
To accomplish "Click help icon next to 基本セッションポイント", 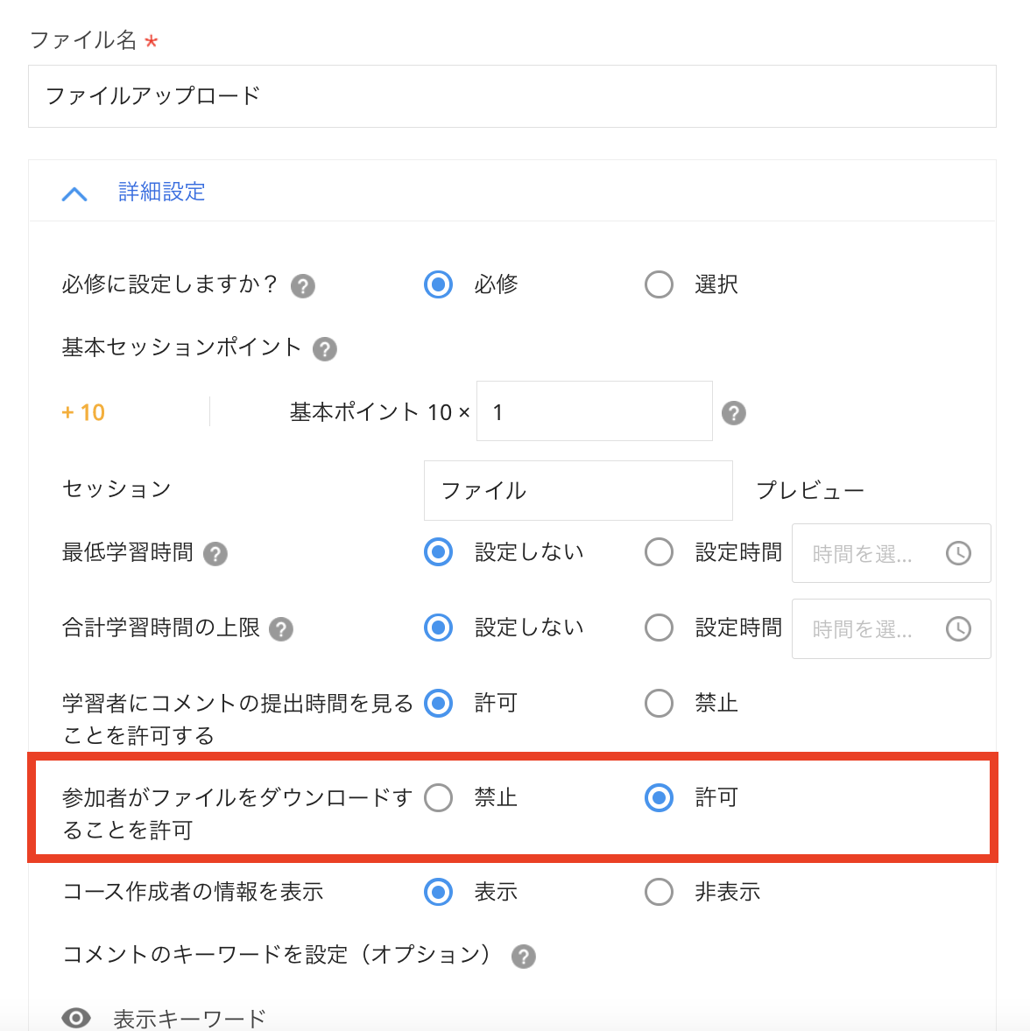I will coord(325,349).
